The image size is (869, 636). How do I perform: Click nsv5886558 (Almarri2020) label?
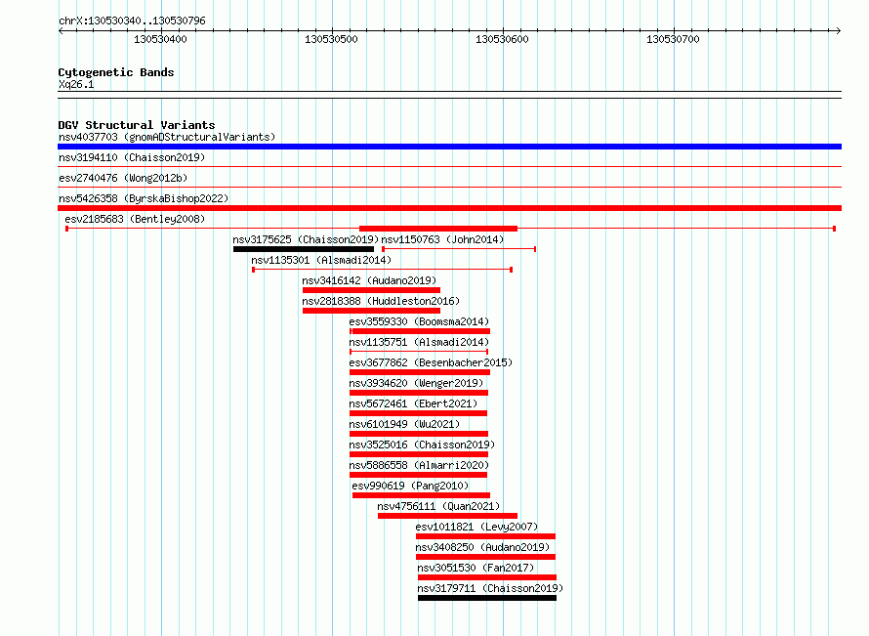pyautogui.click(x=419, y=465)
